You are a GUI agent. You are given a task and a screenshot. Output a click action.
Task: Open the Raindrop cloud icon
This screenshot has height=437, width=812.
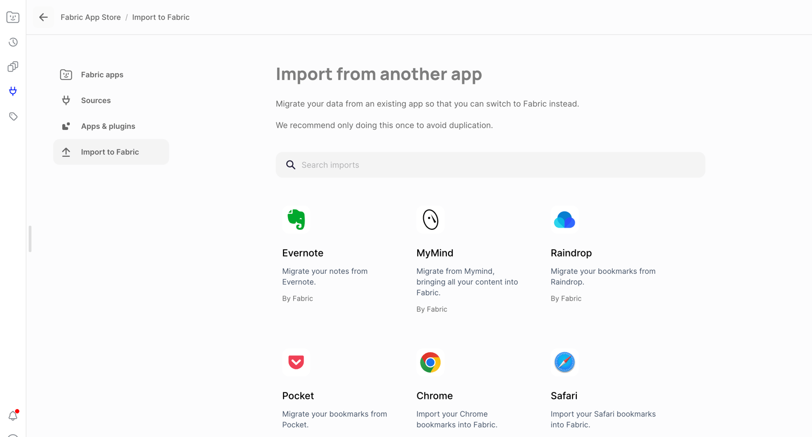click(564, 220)
